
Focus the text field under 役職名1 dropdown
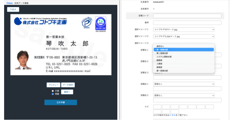pyautogui.click(x=187, y=89)
